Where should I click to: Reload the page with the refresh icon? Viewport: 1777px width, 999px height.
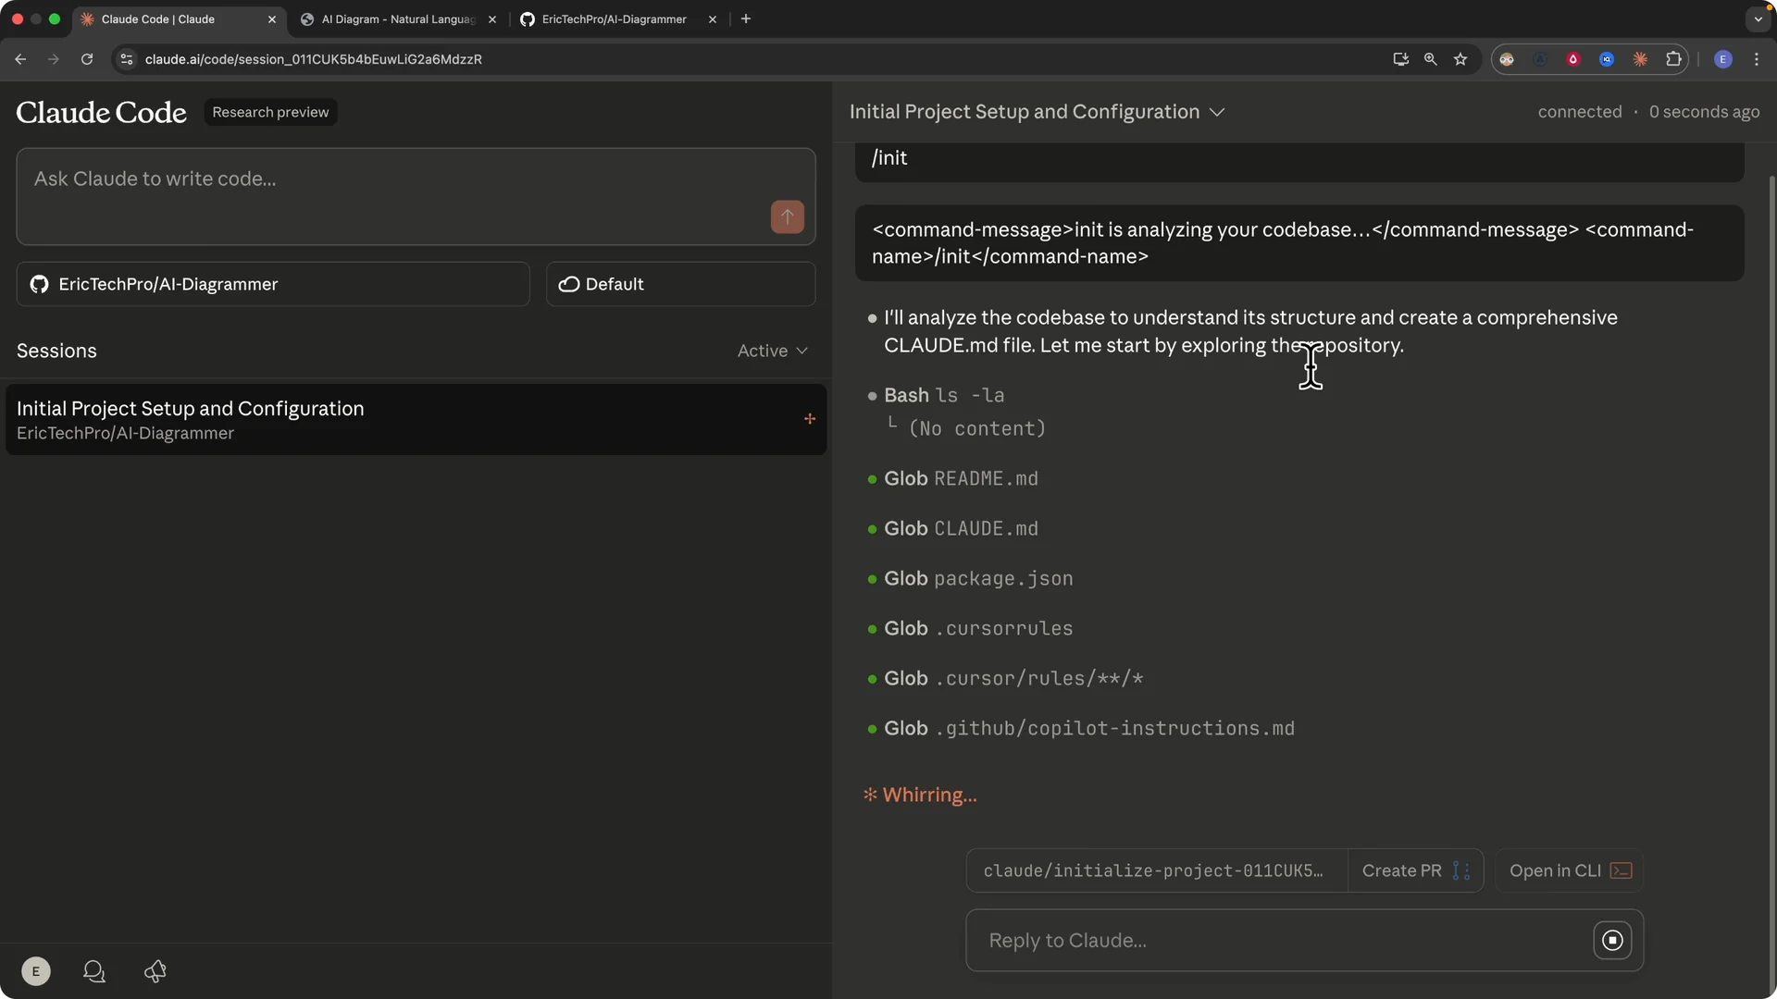(x=87, y=59)
